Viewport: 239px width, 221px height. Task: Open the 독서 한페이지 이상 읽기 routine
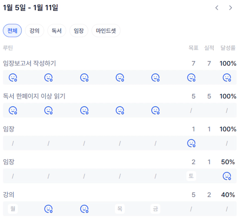[34, 96]
